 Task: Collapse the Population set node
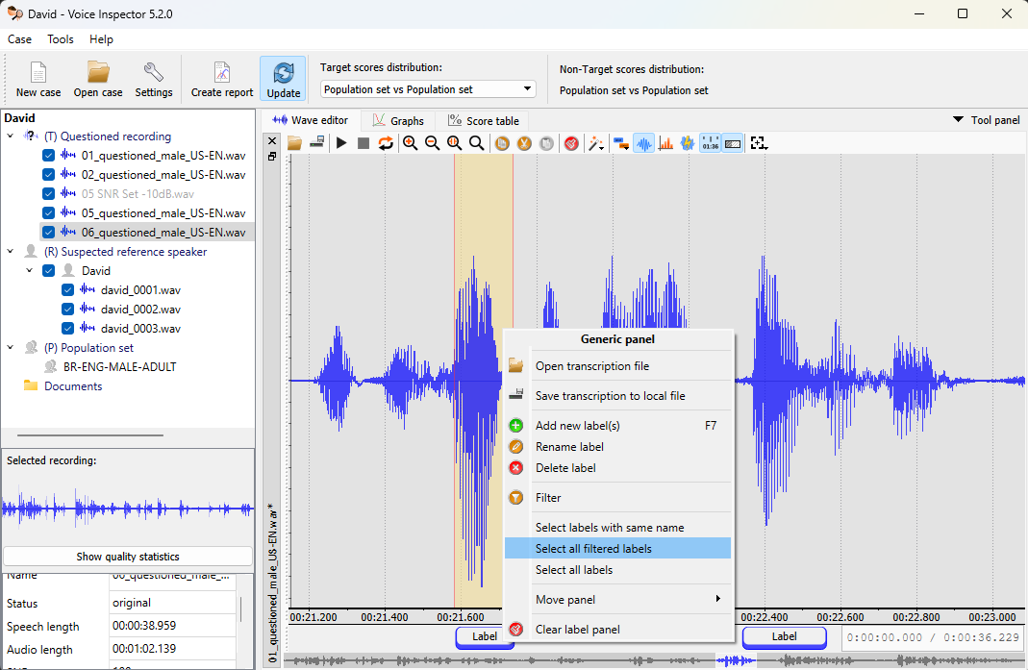coord(11,347)
